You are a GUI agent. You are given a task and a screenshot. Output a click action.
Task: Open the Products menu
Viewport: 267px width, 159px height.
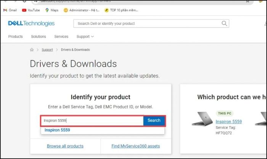(x=16, y=37)
